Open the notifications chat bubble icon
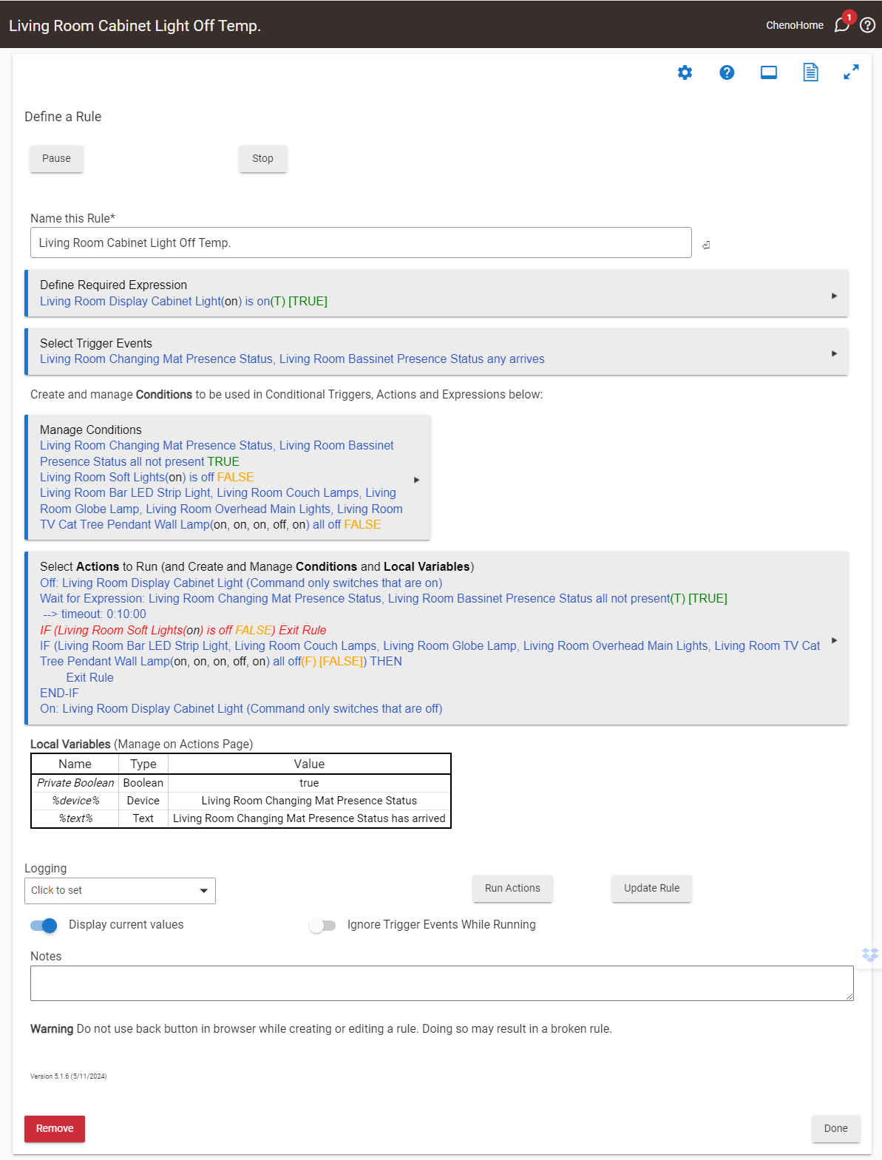The width and height of the screenshot is (882, 1160). click(842, 25)
